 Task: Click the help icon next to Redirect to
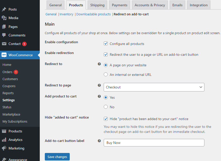pos(99,64)
